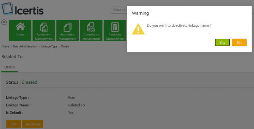The image size is (254, 129).
Task: Click the Edit button
Action: [14, 124]
